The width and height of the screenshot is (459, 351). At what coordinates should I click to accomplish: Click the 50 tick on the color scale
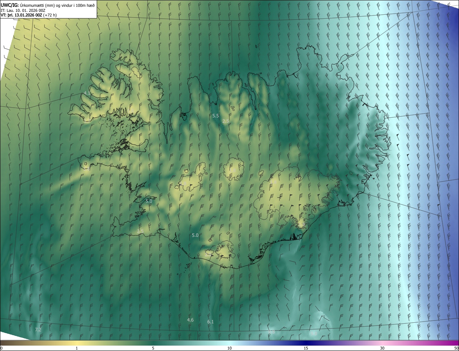point(456,348)
